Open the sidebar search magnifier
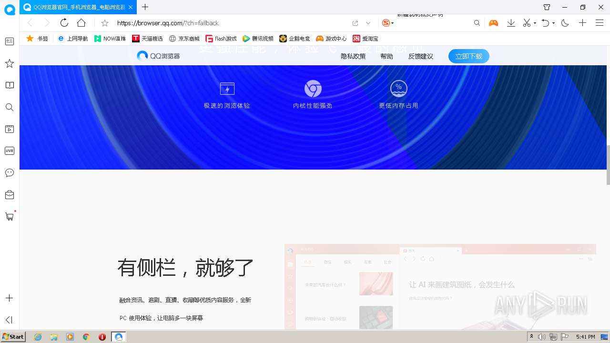610x343 pixels. pyautogui.click(x=9, y=107)
